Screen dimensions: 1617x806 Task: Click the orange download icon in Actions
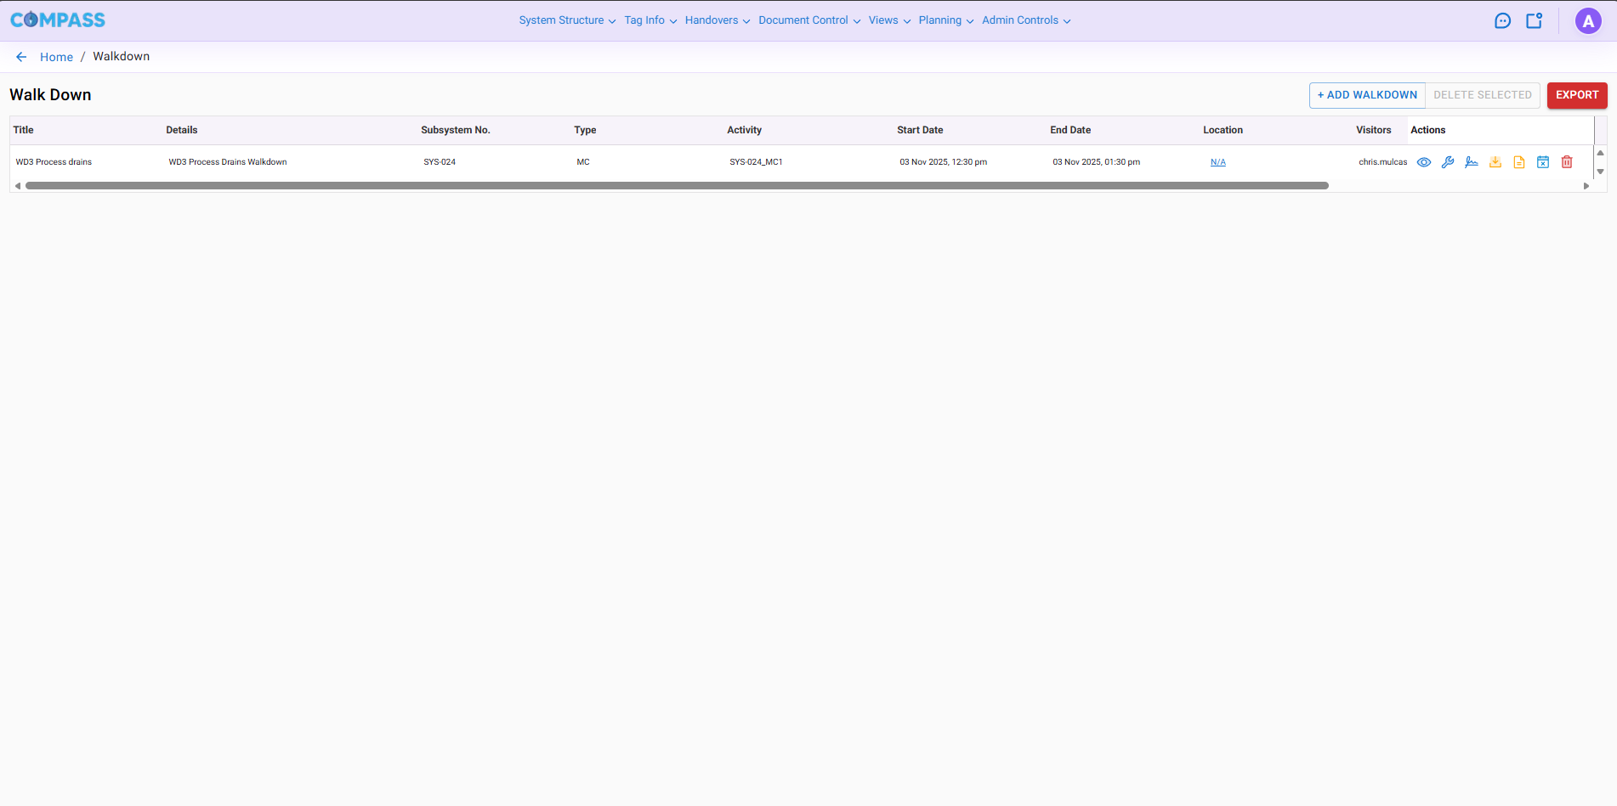(1495, 162)
